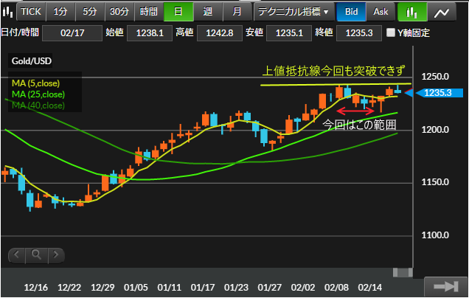The width and height of the screenshot is (469, 298).
Task: Click the 12/16 date axis label
Action: (35, 288)
